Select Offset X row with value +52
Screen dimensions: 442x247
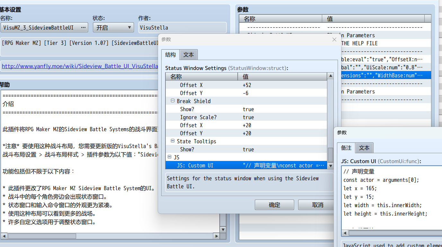pos(246,85)
